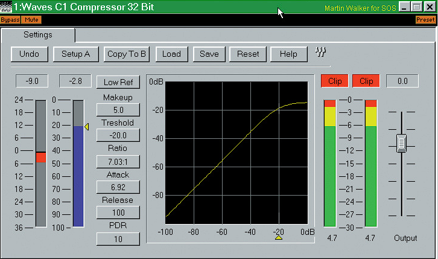
Task: Switch setup with Setup A button
Action: 75,54
